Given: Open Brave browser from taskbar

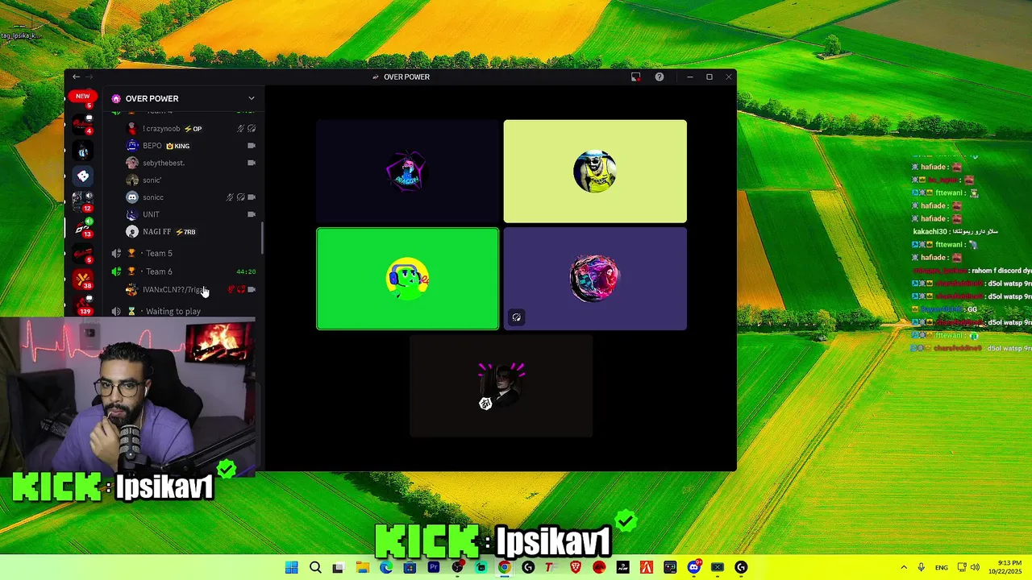Looking at the screenshot, I should coord(576,567).
